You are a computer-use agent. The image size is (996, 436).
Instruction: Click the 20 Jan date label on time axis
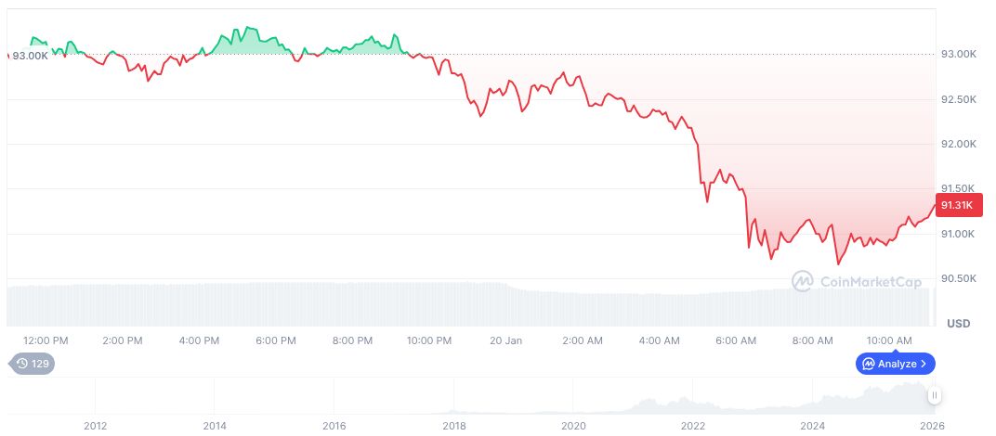tap(506, 340)
